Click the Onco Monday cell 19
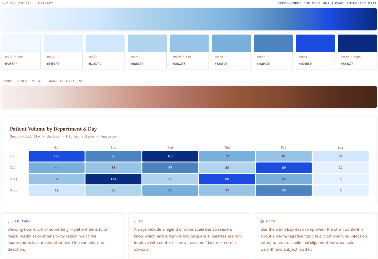 [57, 190]
